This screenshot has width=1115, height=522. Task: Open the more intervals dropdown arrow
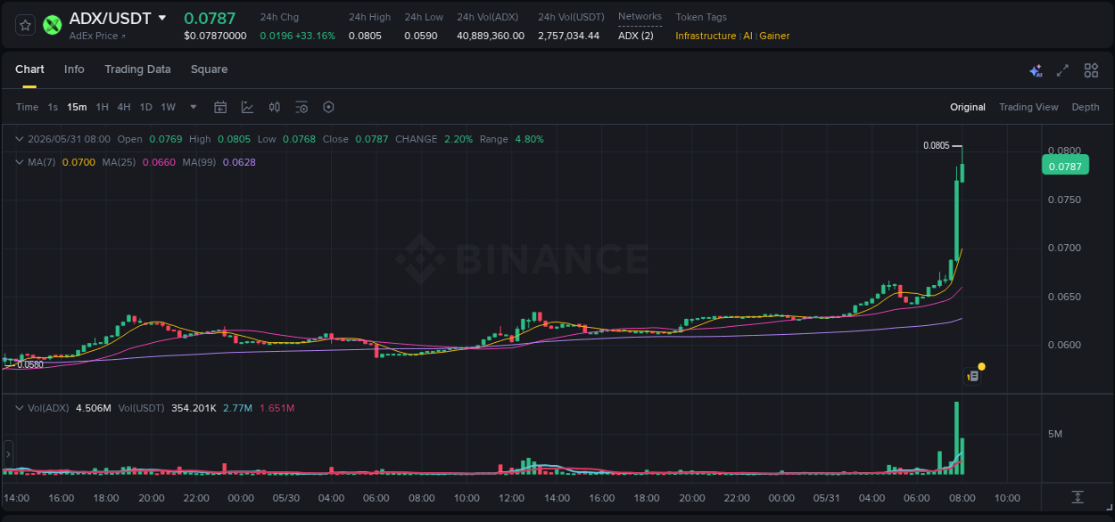pyautogui.click(x=194, y=107)
